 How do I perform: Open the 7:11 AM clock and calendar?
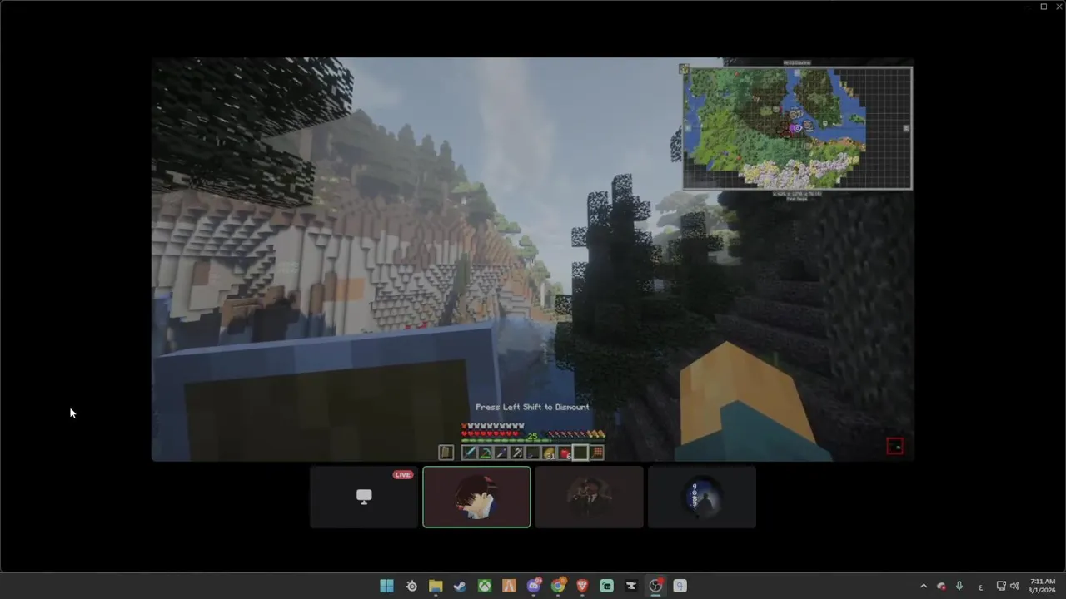click(1043, 586)
